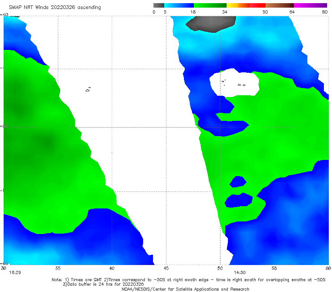Image resolution: width=332 pixels, height=292 pixels.
Task: Click the note '3)Data buffer is 24 hr'
Action: click(103, 284)
